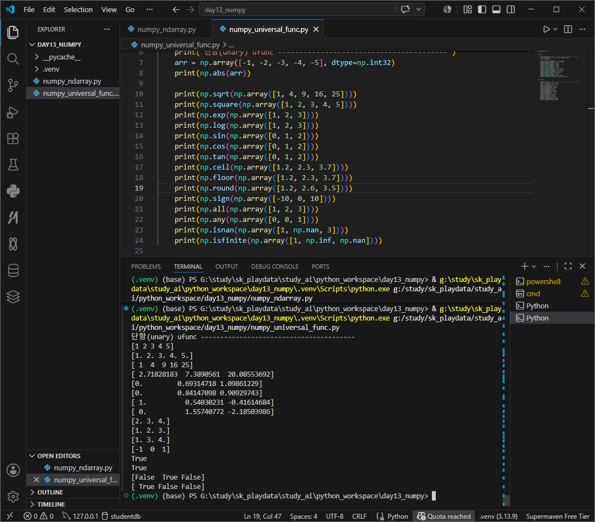Show more menu bar items ellipsis
The width and height of the screenshot is (595, 522).
coord(149,10)
